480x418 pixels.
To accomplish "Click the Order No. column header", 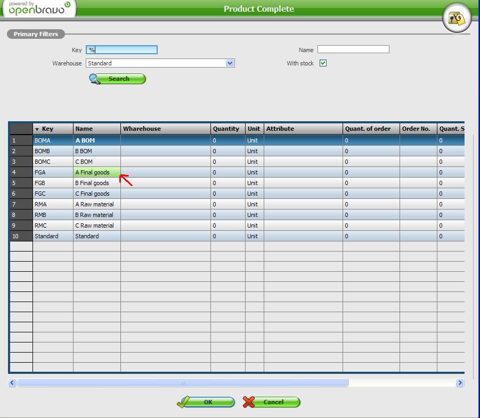I will pyautogui.click(x=418, y=129).
